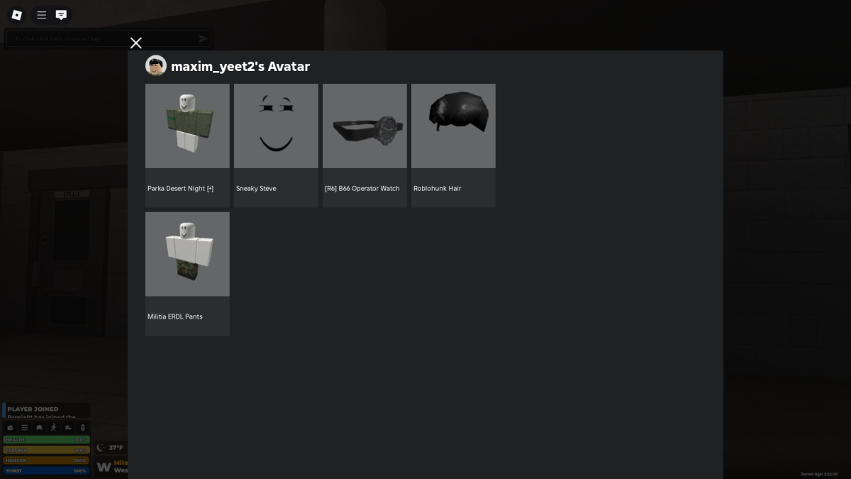View the B66 Operator Watch item
The image size is (851, 479).
[365, 126]
